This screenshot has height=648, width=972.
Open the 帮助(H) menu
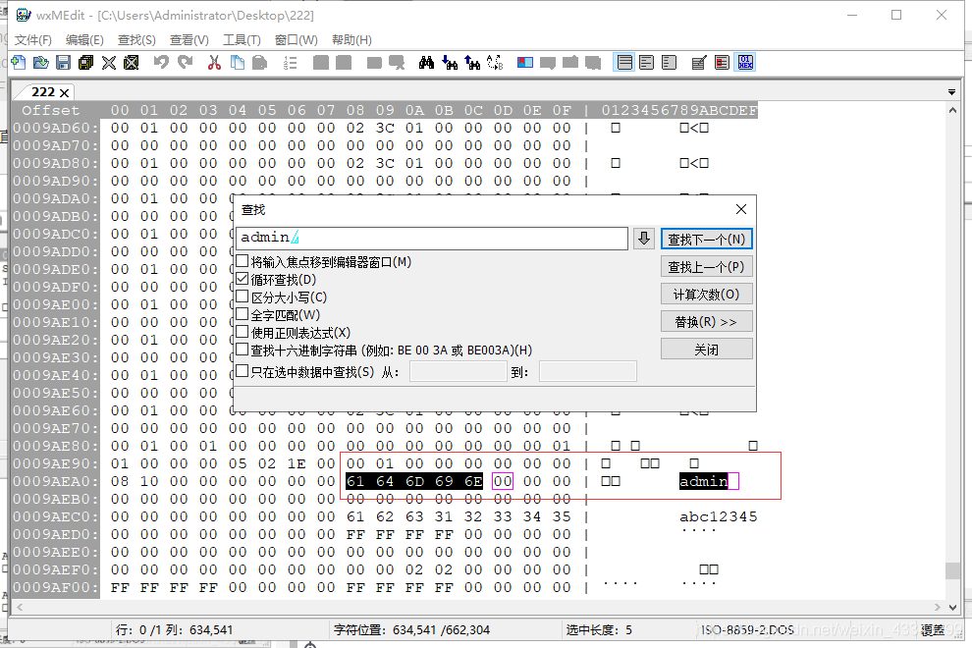coord(351,39)
